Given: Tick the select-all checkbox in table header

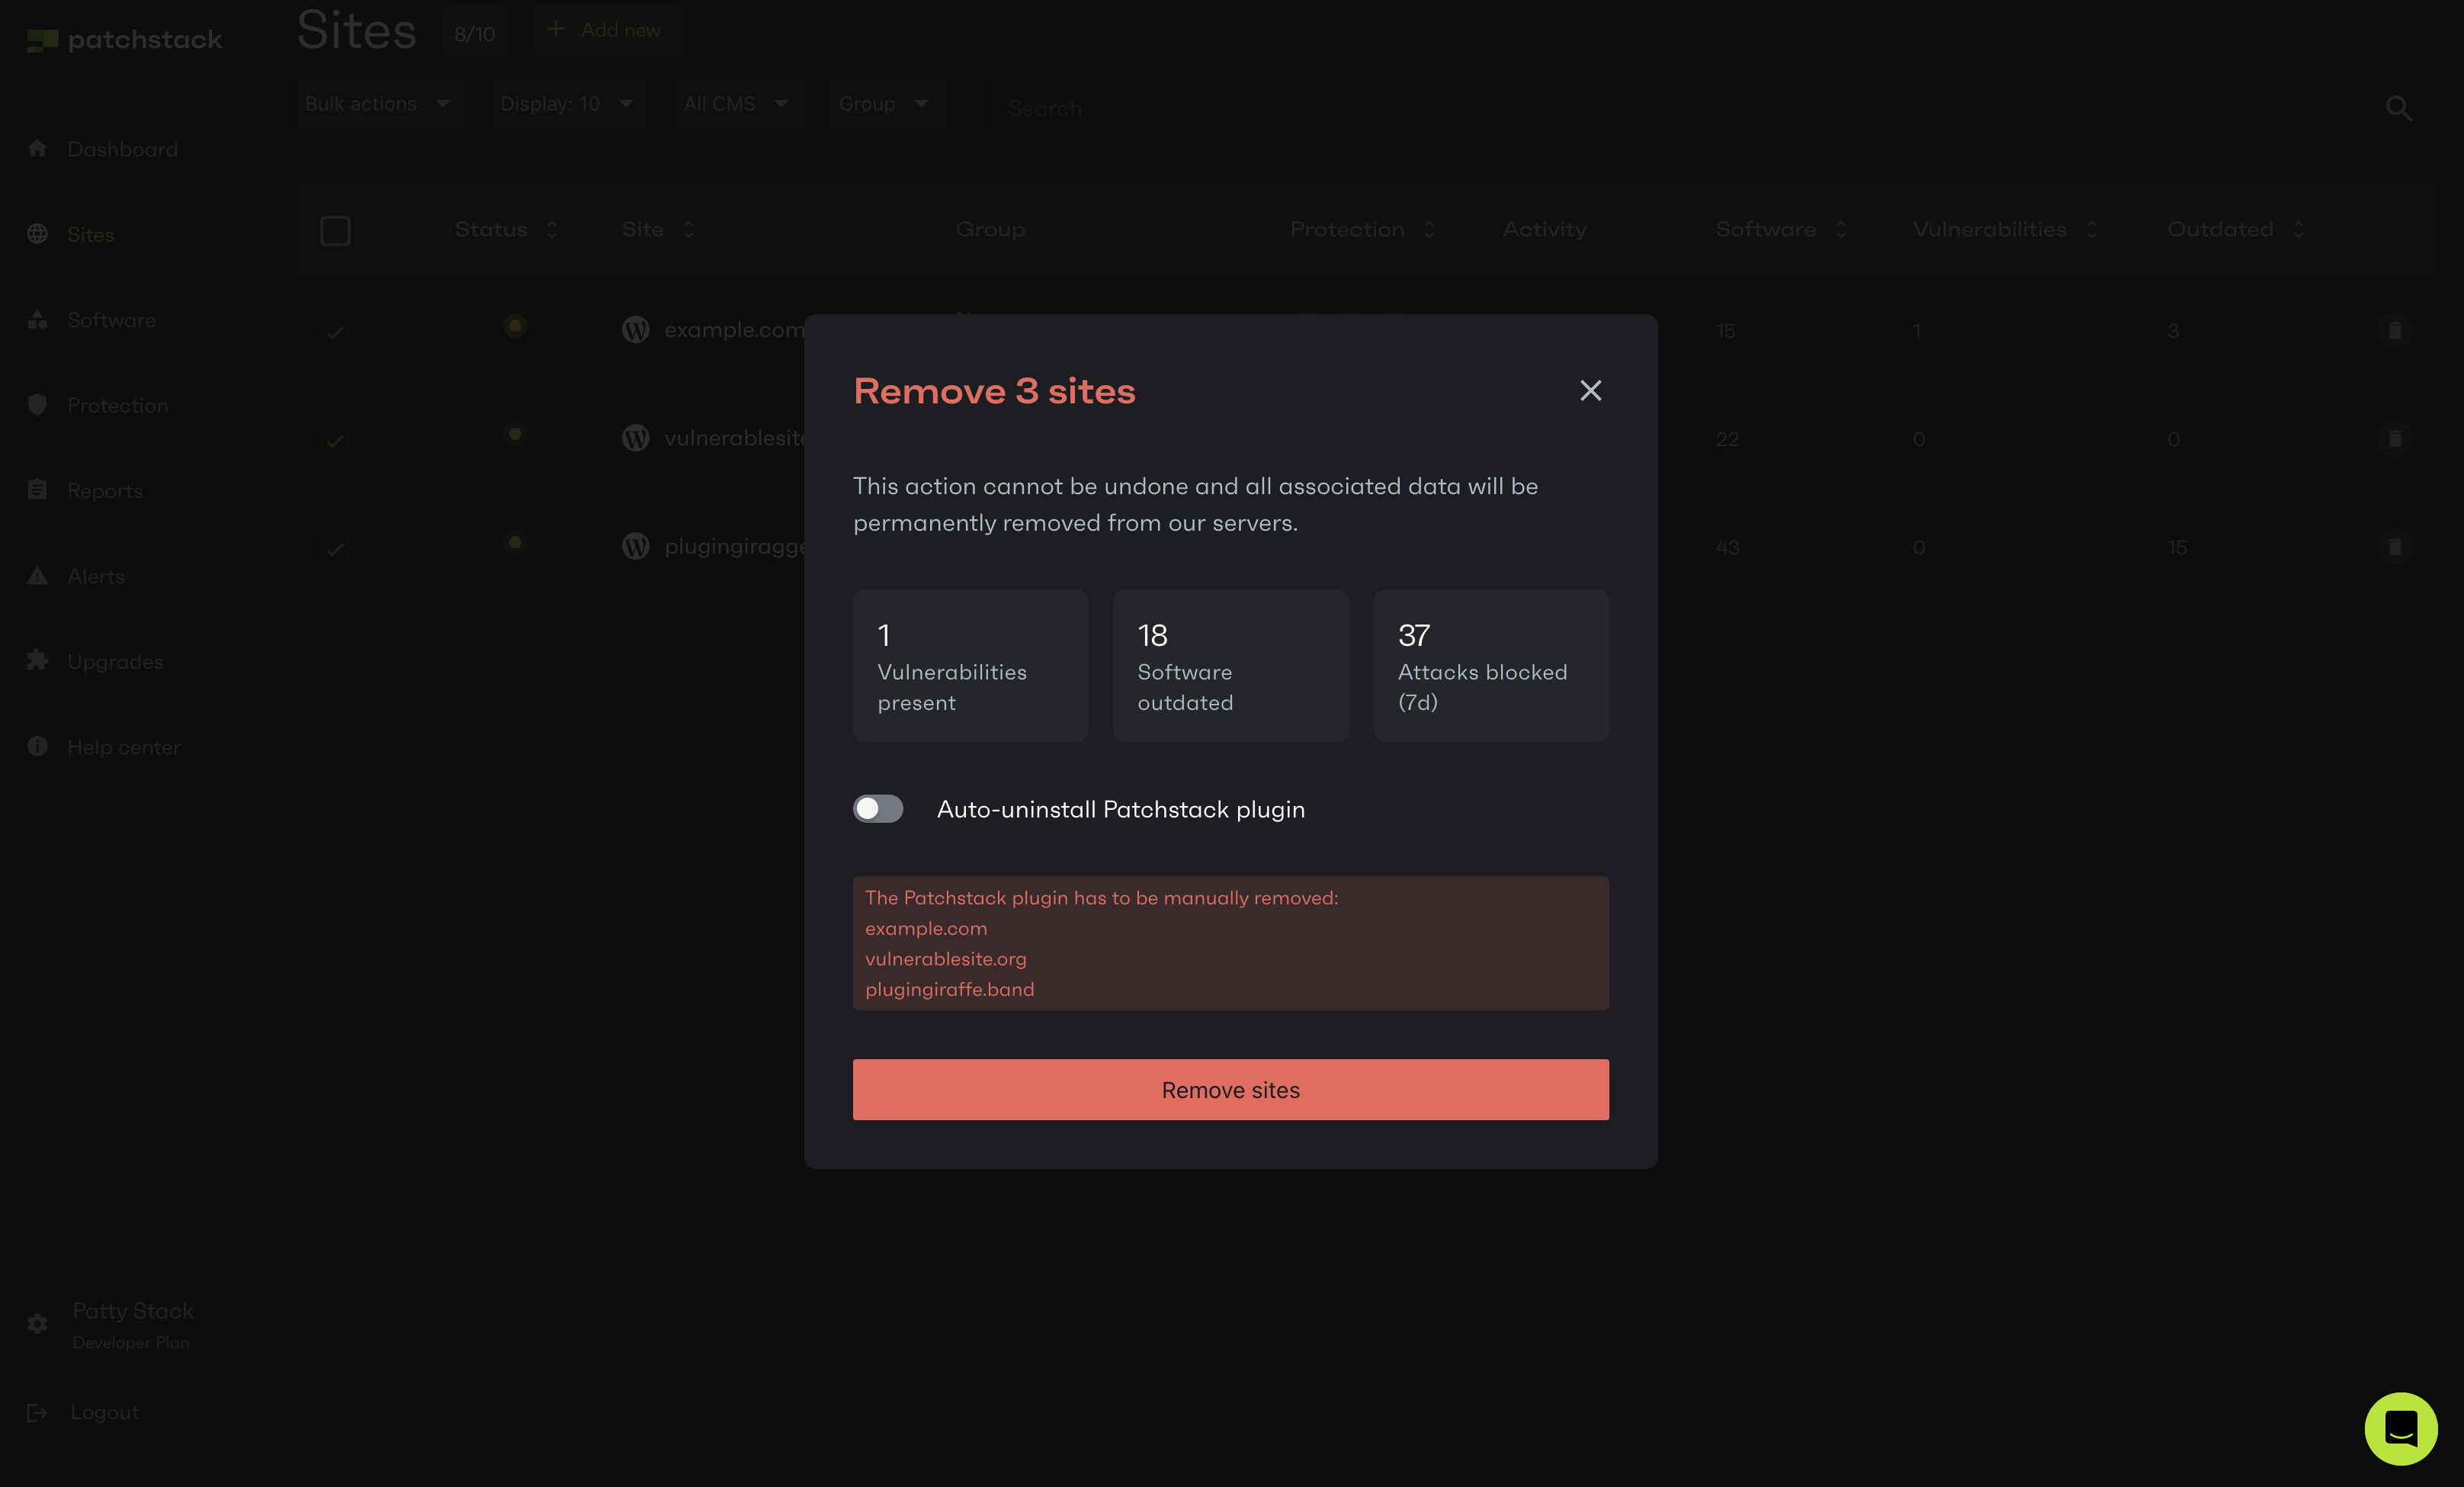Looking at the screenshot, I should coord(335,231).
